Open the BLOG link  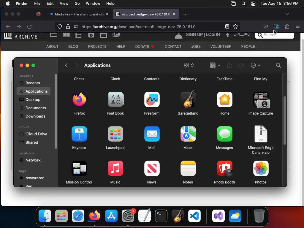tap(73, 47)
